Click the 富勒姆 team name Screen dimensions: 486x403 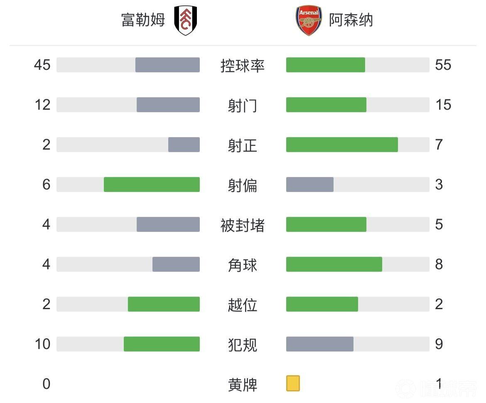[x=143, y=20]
